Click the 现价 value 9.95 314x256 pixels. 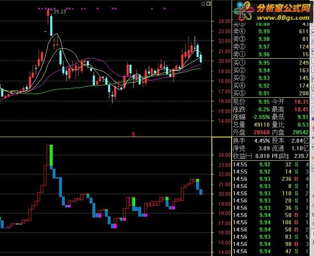pos(264,102)
